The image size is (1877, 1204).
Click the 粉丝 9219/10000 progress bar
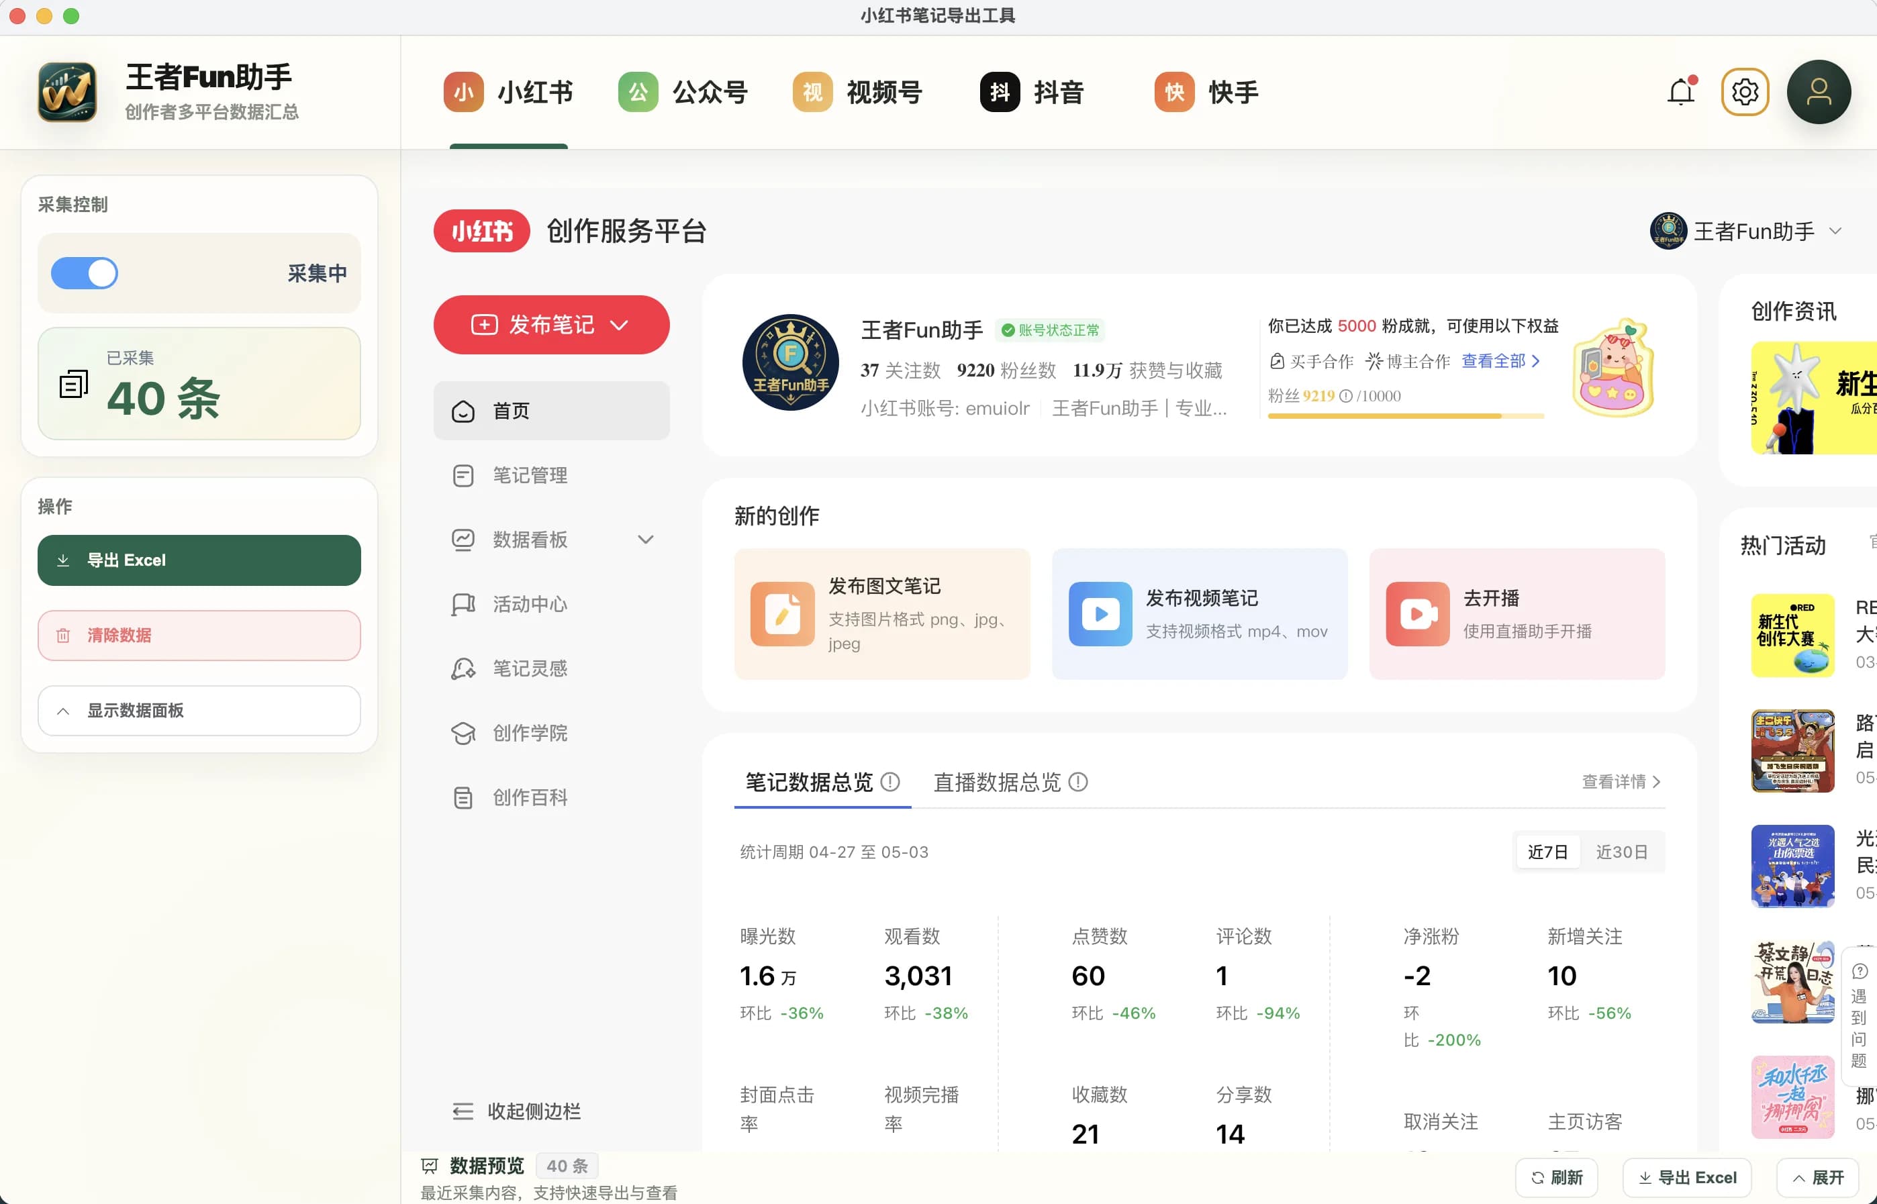(1406, 416)
